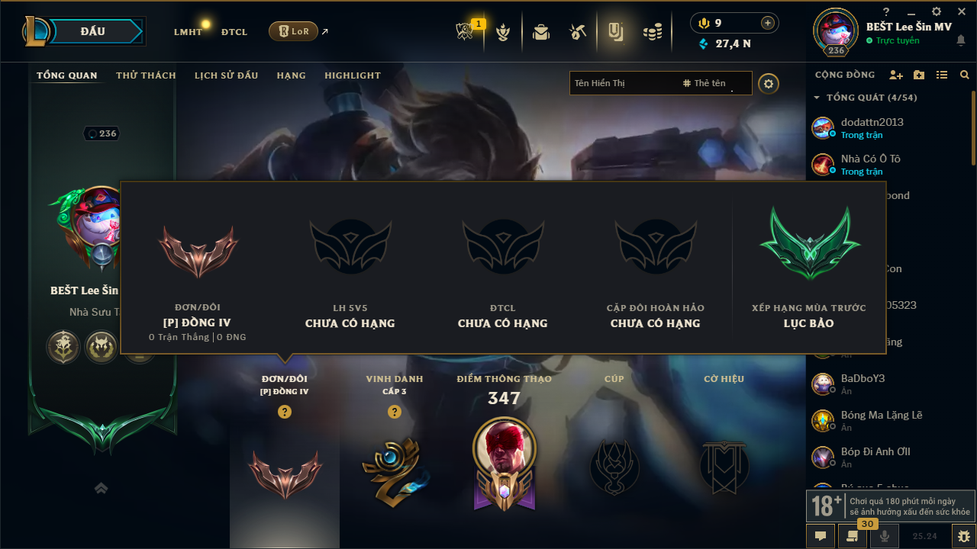This screenshot has height=549, width=977.
Task: Switch to the THỬ THÁCH tab
Action: (x=146, y=75)
